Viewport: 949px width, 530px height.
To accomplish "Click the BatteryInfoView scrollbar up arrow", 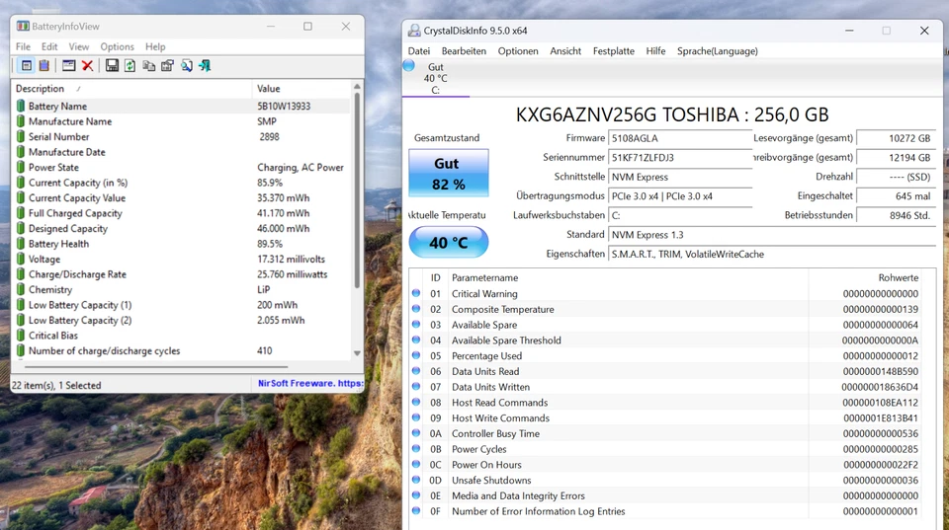I will tap(357, 87).
